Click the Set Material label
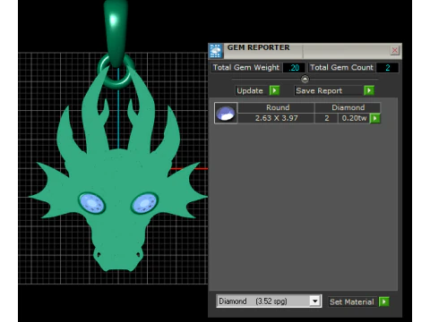Image resolution: width=430 pixels, height=322 pixels. 352,302
